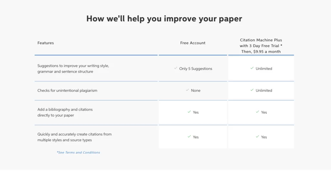This screenshot has width=331, height=172.
Task: Click the 'Only 5 Suggestions' cell
Action: (x=196, y=69)
